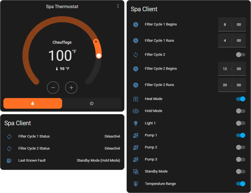Image resolution: width=251 pixels, height=193 pixels.
Task: Select the heat mode flame button
Action: (33, 103)
